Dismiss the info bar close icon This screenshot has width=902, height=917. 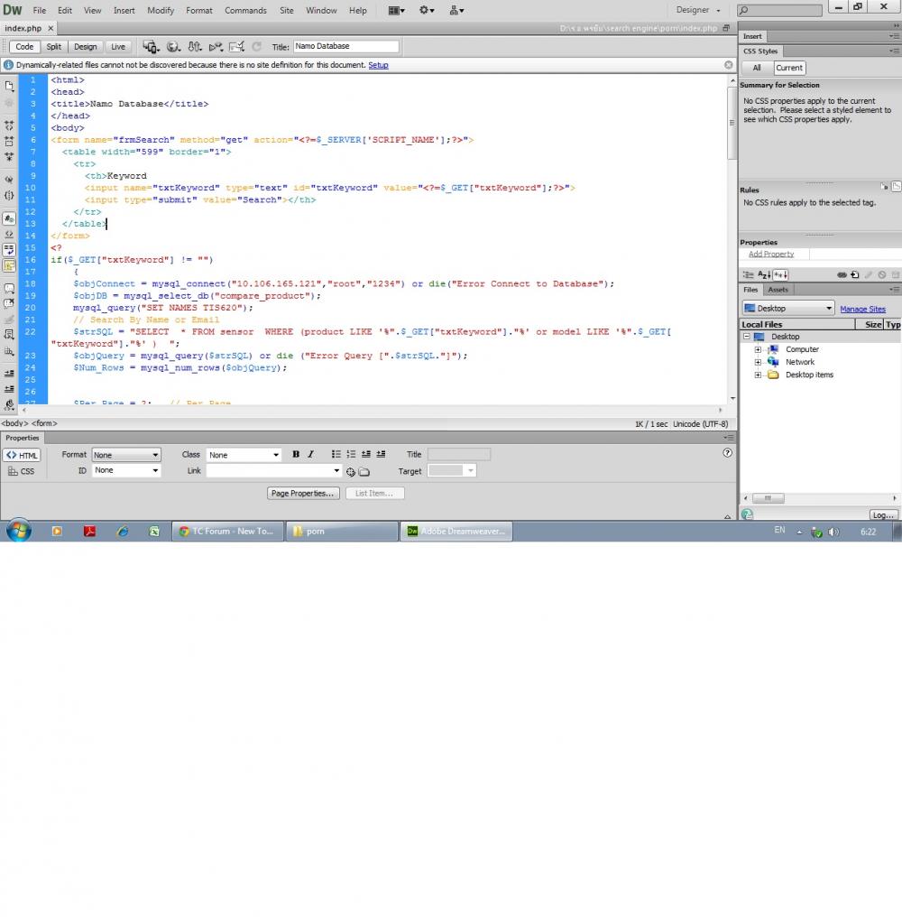tap(729, 65)
